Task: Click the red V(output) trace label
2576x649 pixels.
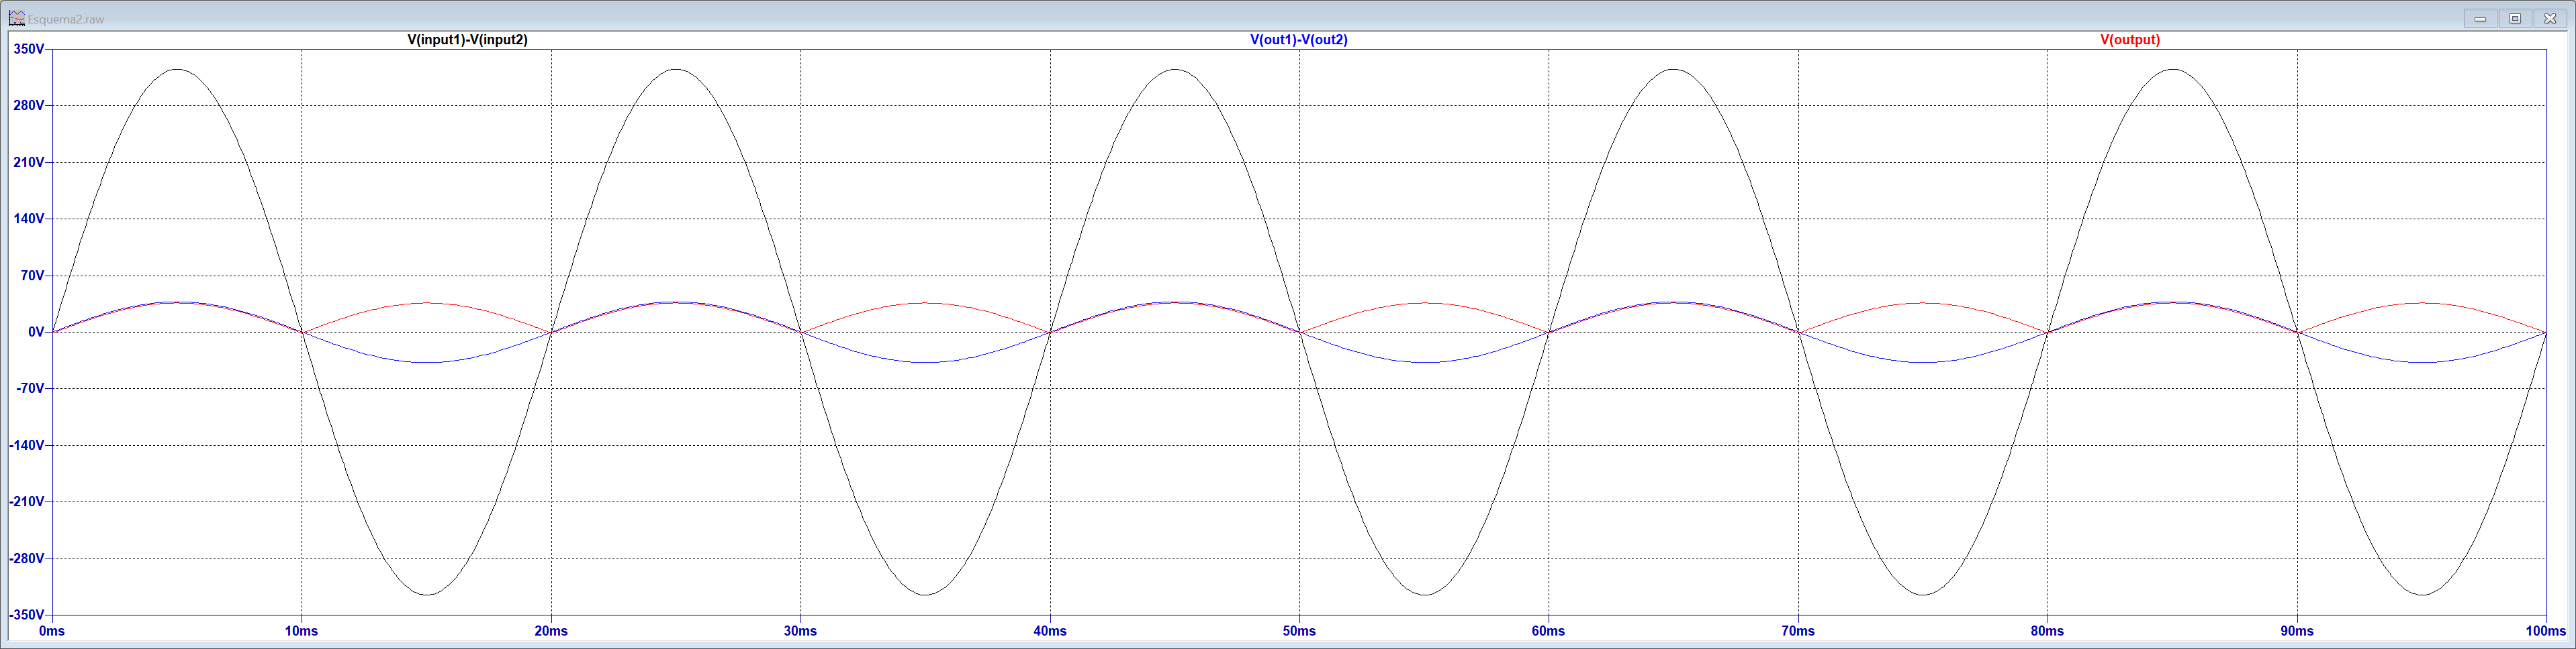Action: click(2129, 40)
